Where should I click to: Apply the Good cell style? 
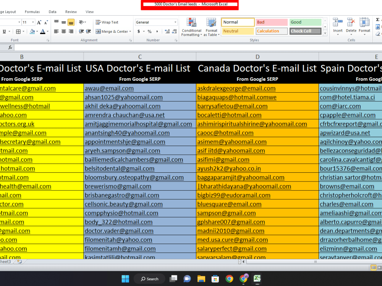point(306,22)
